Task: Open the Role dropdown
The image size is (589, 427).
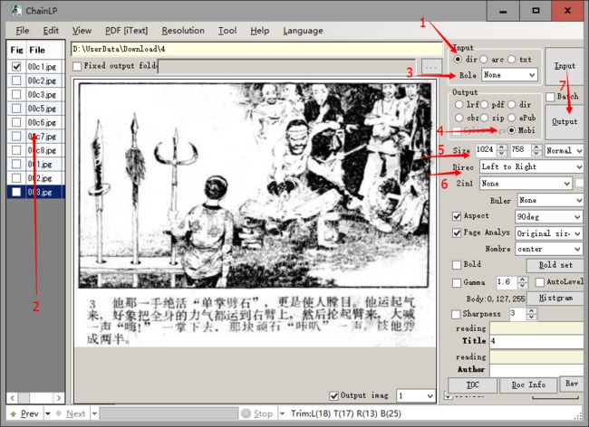Action: coord(509,75)
